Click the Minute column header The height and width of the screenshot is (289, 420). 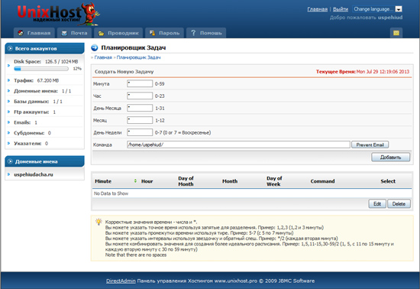103,181
